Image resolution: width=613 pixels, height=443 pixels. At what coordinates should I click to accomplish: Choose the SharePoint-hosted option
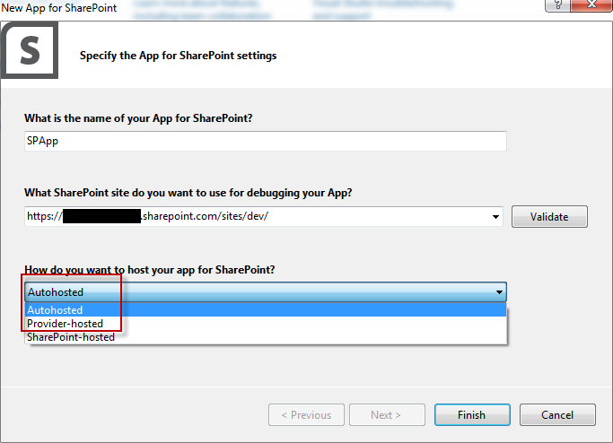266,337
